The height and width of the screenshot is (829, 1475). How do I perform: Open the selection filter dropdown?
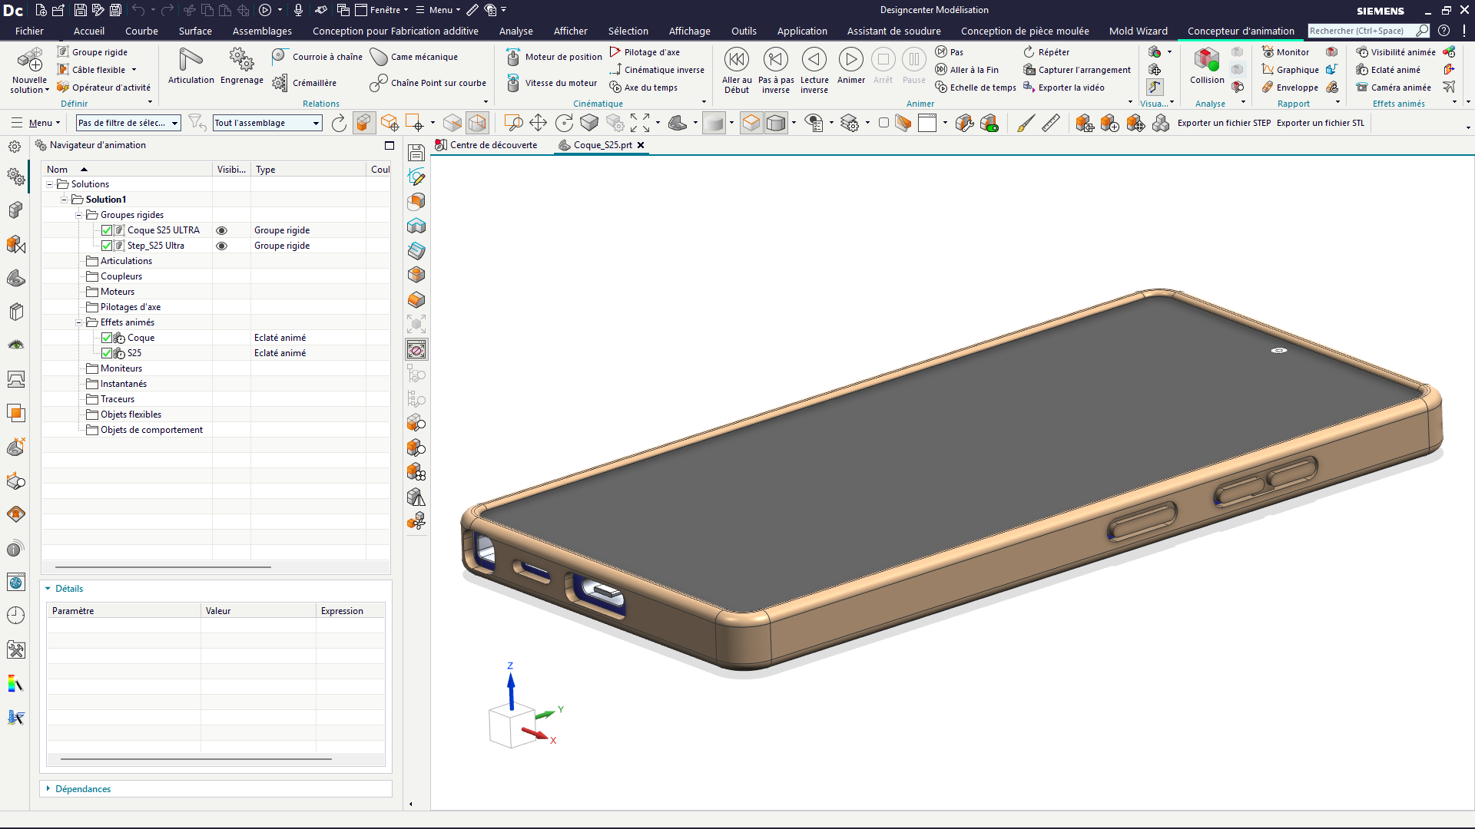pyautogui.click(x=128, y=123)
